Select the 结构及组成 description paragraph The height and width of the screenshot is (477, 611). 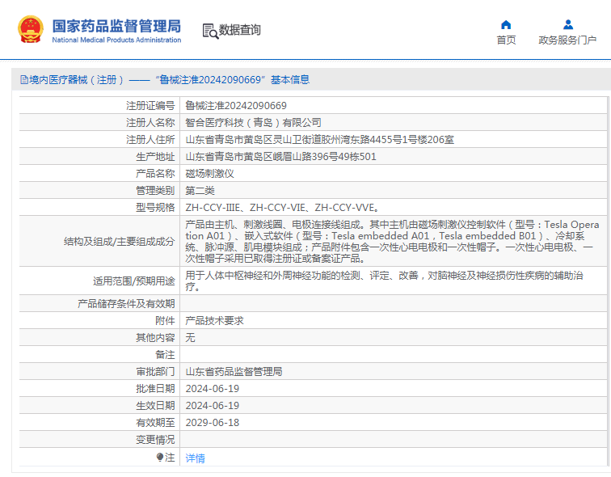[x=392, y=242]
